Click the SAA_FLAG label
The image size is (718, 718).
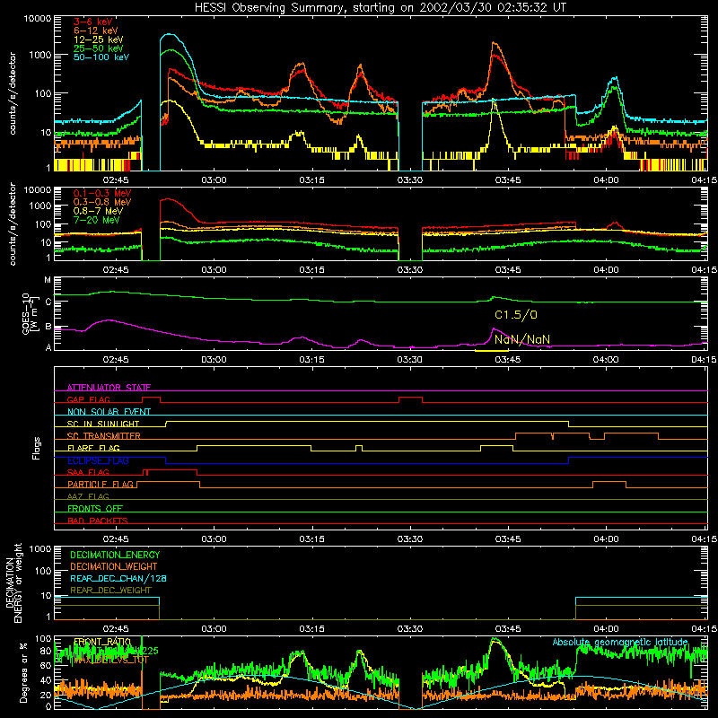coord(88,472)
